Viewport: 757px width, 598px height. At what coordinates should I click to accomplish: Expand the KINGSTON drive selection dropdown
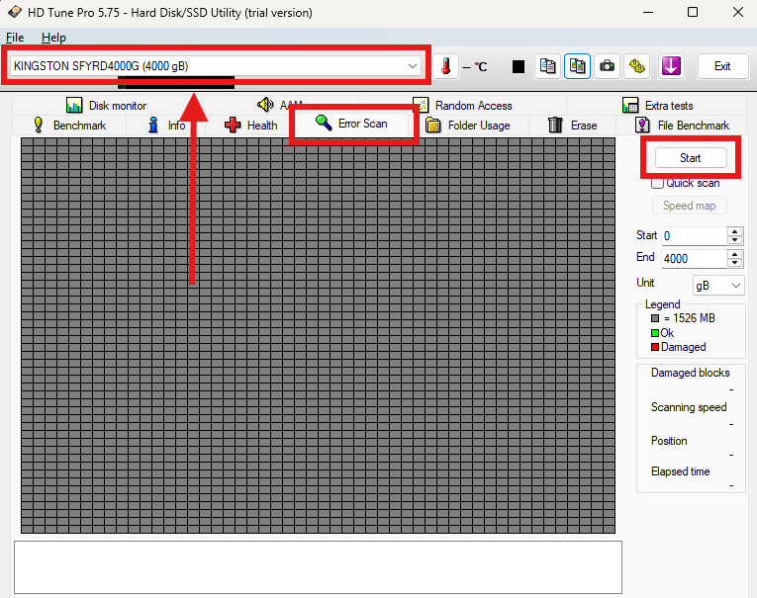[413, 66]
